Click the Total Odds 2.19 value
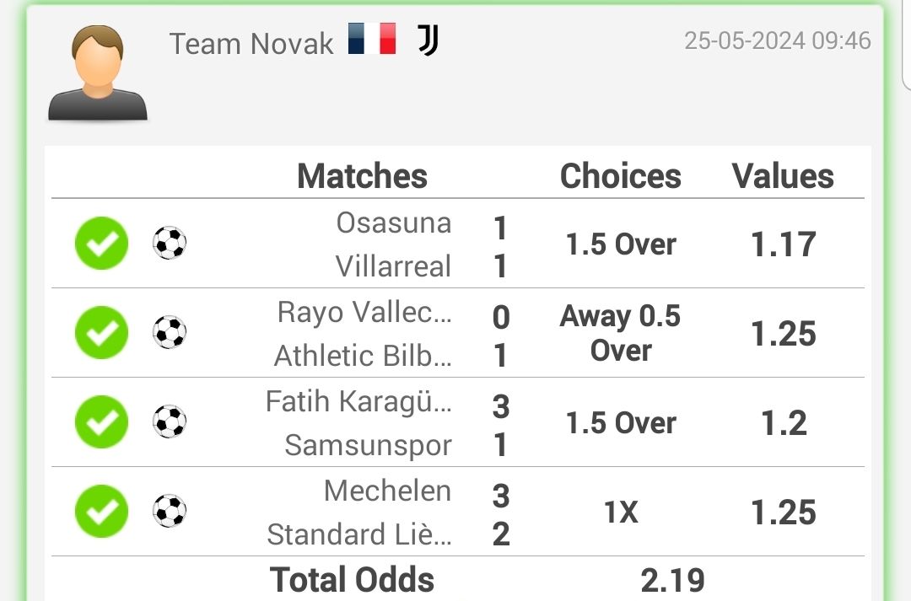This screenshot has width=911, height=601. tap(673, 580)
